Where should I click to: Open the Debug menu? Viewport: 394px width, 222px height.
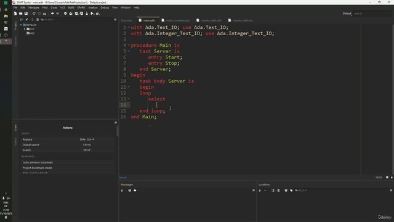point(105,7)
